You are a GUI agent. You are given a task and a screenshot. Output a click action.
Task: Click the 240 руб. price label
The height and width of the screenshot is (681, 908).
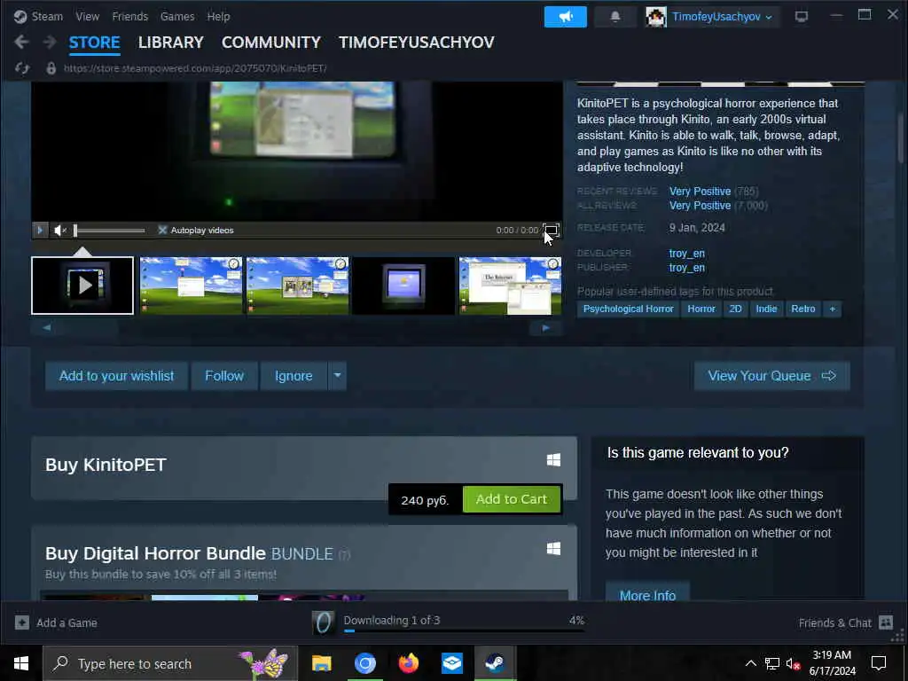coord(425,500)
